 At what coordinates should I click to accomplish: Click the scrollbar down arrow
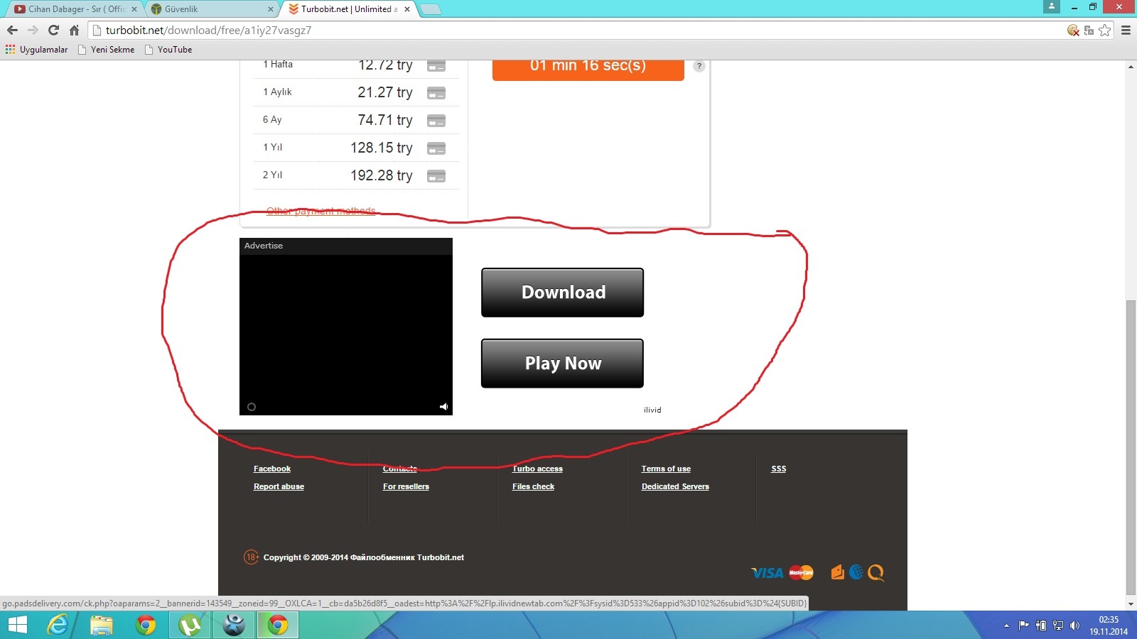(1131, 604)
